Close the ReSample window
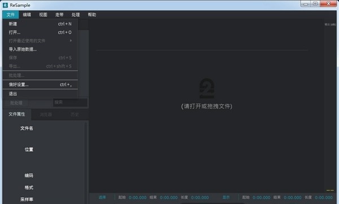This screenshot has width=339, height=204. coord(328,4)
